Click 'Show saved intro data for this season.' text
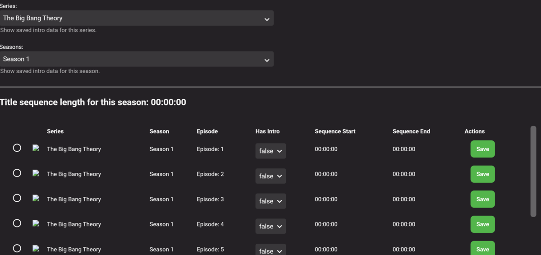 point(50,71)
